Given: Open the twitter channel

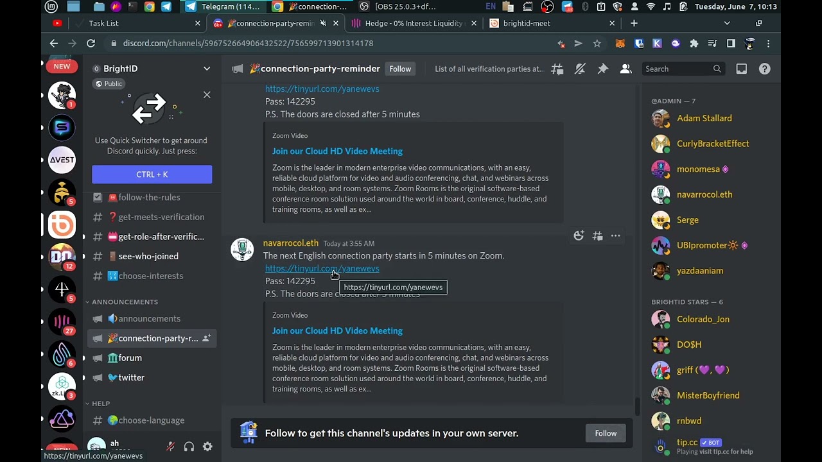Looking at the screenshot, I should [152, 377].
